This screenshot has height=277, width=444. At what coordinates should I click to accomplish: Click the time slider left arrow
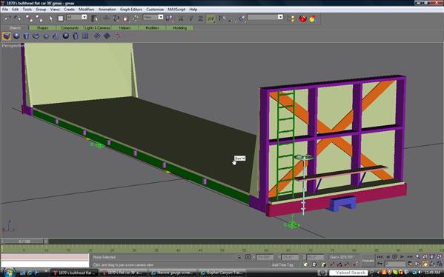click(x=2, y=241)
